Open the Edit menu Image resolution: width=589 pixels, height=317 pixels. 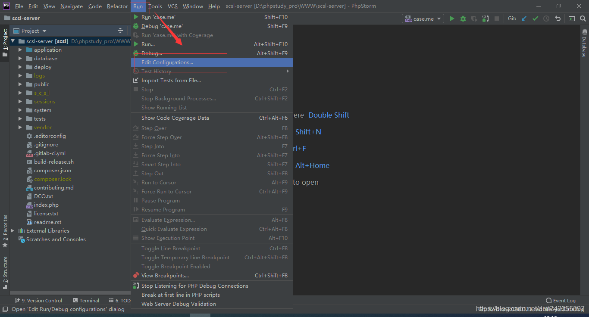coord(33,6)
